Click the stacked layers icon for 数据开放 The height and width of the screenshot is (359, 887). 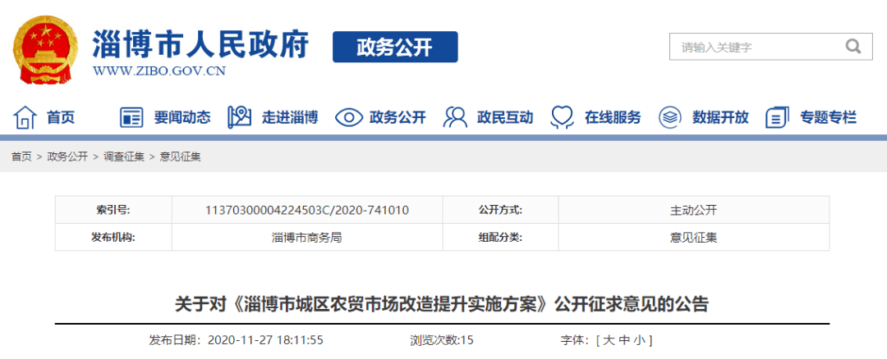tap(670, 117)
